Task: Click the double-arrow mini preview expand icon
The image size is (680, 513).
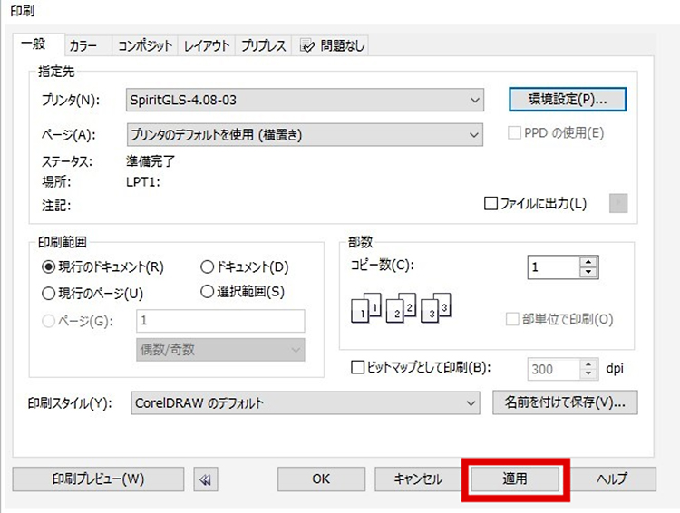Action: pos(205,479)
